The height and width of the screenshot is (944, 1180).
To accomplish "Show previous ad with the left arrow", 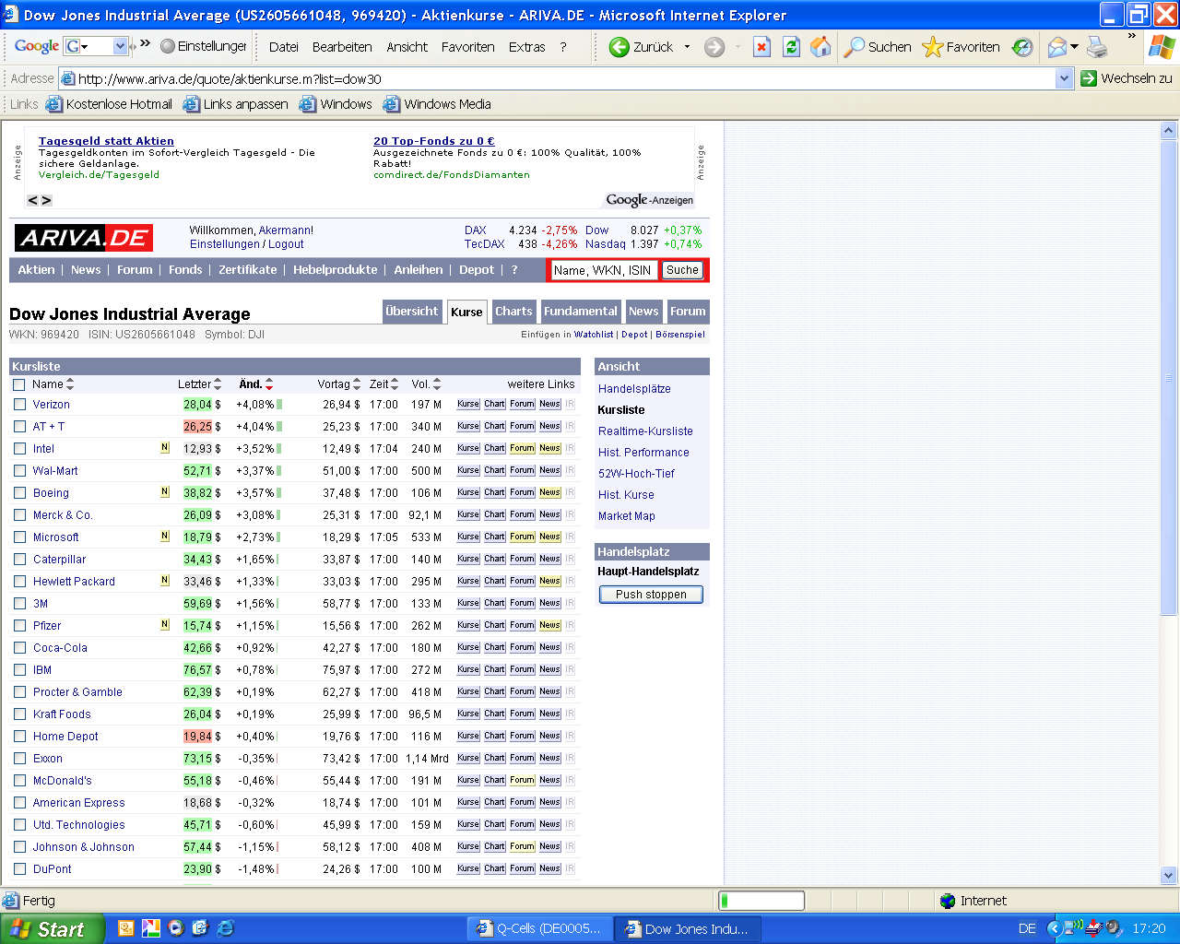I will click(x=33, y=200).
